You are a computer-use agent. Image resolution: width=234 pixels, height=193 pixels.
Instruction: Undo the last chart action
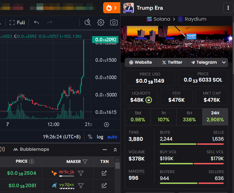coord(37,22)
